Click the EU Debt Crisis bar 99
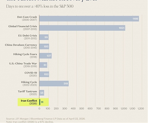This screenshot has width=148, height=123. coord(44,37)
